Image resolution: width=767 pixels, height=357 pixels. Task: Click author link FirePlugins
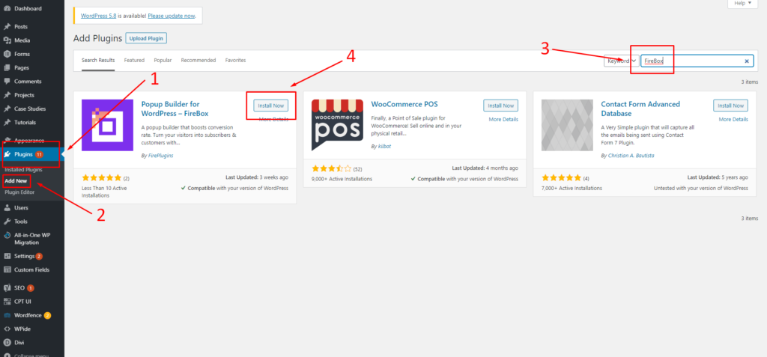click(x=160, y=156)
